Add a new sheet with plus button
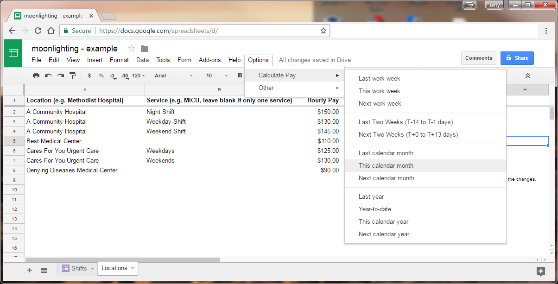This screenshot has height=284, width=558. 30,270
